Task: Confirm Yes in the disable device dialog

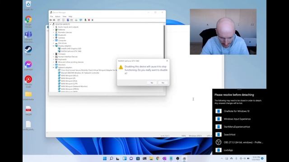Action: click(152, 83)
